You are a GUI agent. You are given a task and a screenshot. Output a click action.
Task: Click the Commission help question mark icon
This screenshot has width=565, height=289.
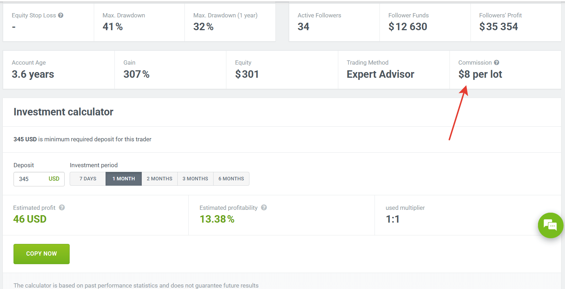(x=496, y=62)
